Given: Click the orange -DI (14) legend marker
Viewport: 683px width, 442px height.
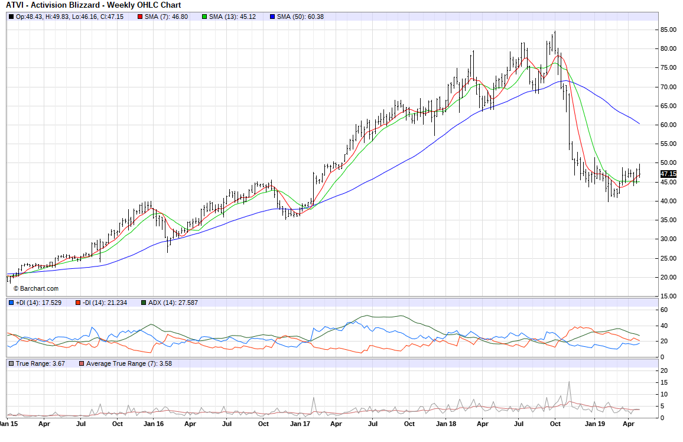Looking at the screenshot, I should pyautogui.click(x=77, y=303).
